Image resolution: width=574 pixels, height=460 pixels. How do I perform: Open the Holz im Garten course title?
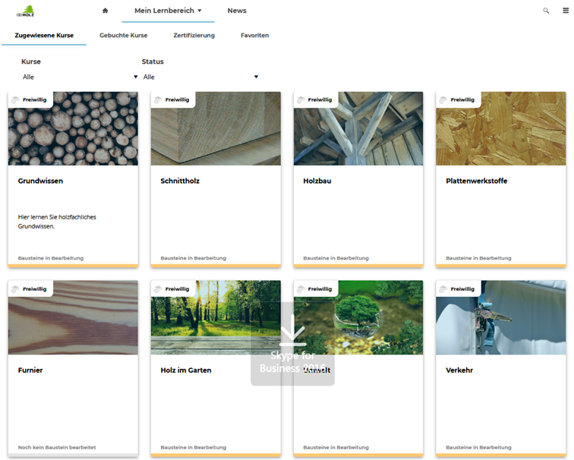186,370
